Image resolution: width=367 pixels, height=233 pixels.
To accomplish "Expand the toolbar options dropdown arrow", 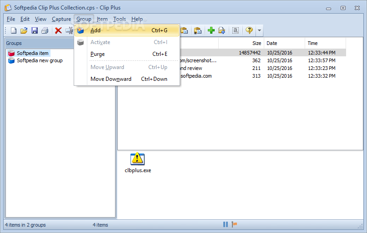I will tap(259, 30).
